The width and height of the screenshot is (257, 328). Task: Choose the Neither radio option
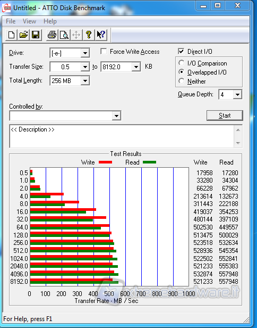(181, 81)
